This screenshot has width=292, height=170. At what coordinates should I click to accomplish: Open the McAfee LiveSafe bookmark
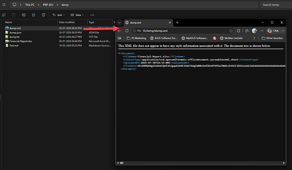(231, 38)
